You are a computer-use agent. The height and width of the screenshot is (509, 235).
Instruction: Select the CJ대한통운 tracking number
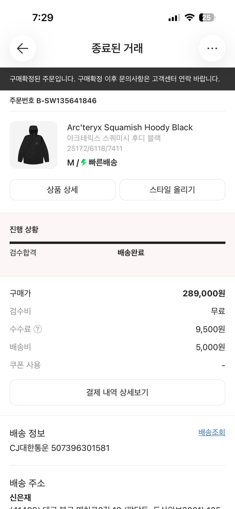59,448
